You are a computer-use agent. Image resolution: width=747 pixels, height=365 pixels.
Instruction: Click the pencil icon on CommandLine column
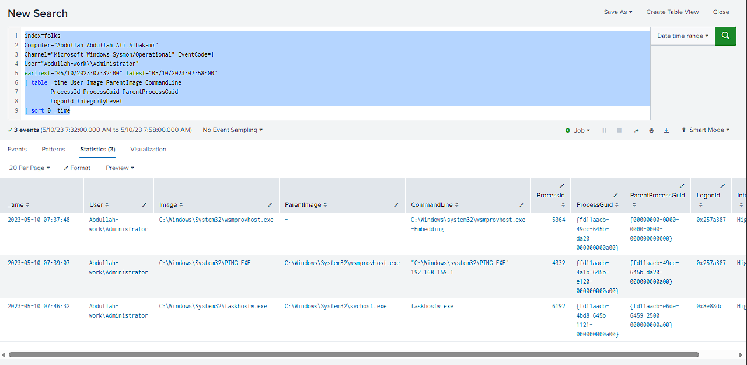pos(522,205)
